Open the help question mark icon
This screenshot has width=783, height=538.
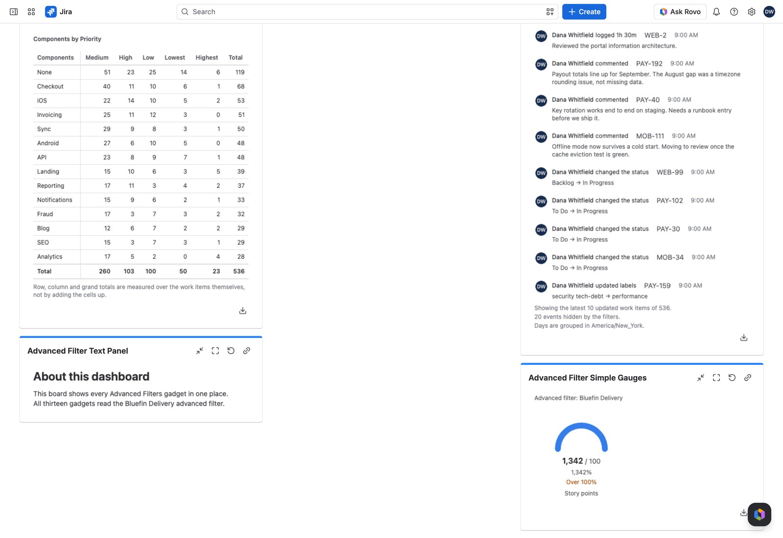(734, 12)
